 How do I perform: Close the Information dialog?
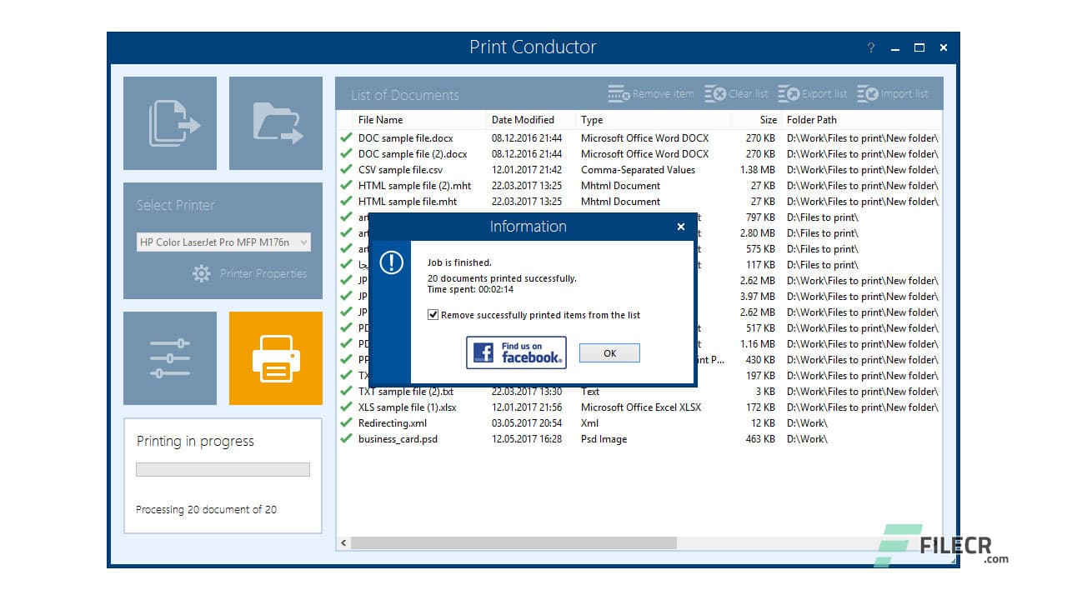(681, 226)
